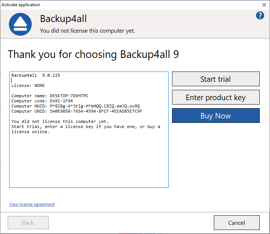Image resolution: width=270 pixels, height=234 pixels.
Task: Click the 'License: NONE' line
Action: click(x=28, y=85)
